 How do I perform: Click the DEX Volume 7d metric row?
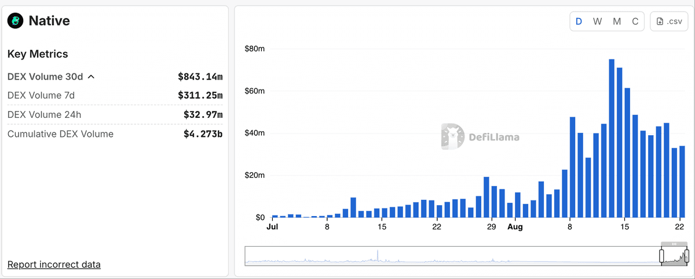(x=115, y=95)
